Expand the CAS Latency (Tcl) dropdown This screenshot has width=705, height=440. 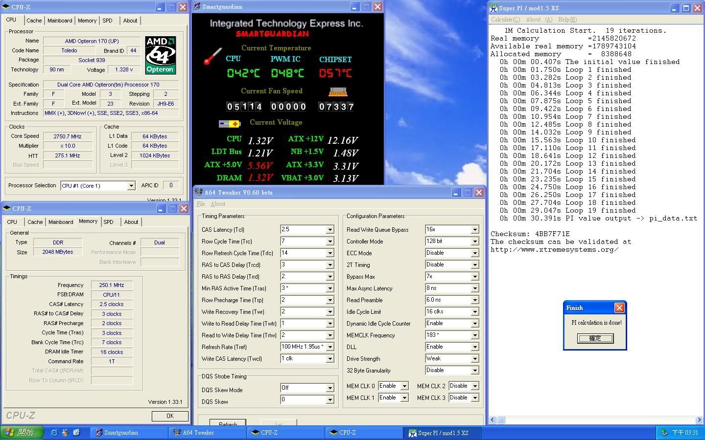pyautogui.click(x=330, y=230)
